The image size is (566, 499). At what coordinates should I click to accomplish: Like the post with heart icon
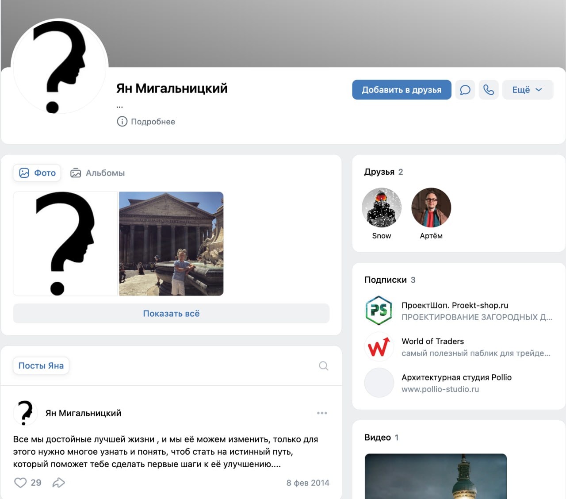point(20,483)
